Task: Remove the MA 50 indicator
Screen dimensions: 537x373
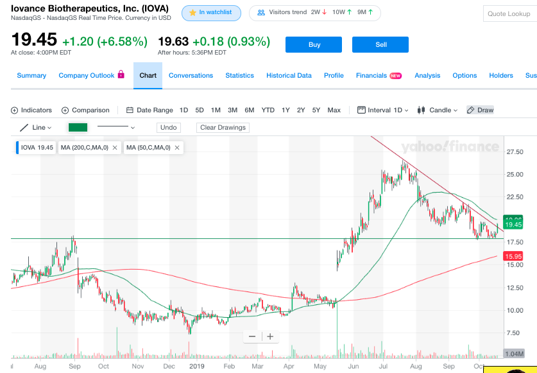Action: (x=177, y=148)
